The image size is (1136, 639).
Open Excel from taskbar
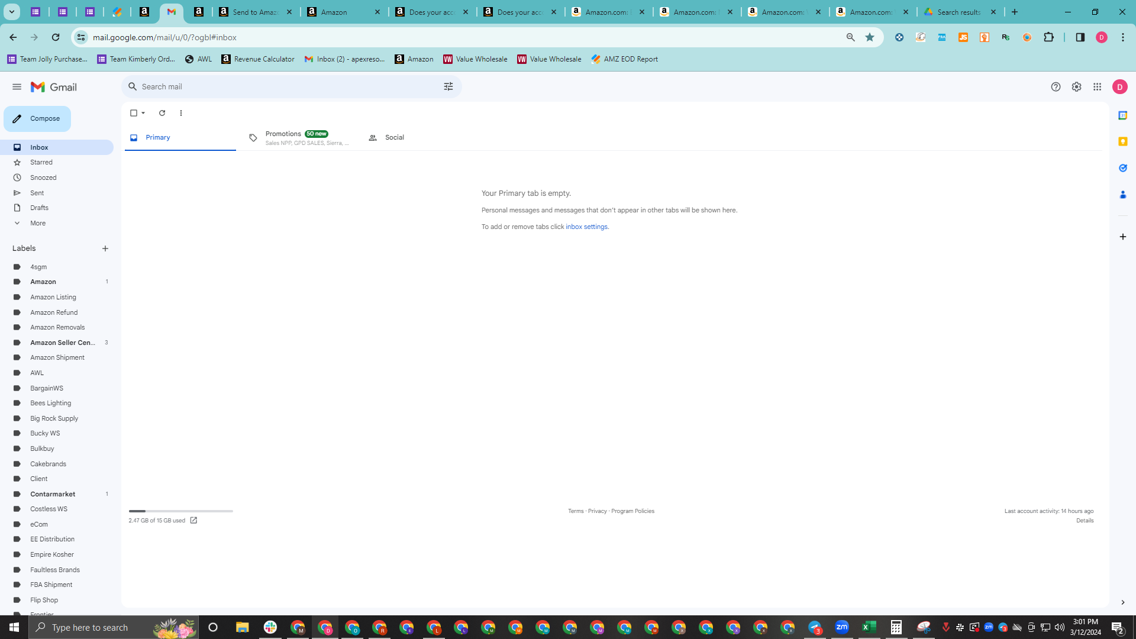(x=869, y=627)
